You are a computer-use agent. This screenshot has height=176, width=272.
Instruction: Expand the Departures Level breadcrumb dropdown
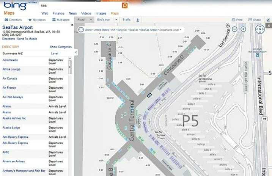click(x=181, y=30)
